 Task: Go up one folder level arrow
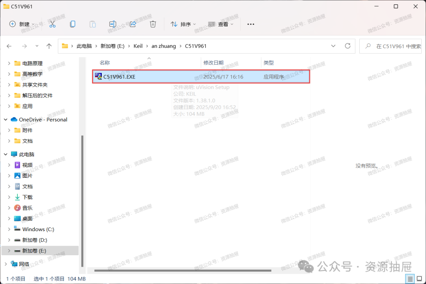point(49,46)
